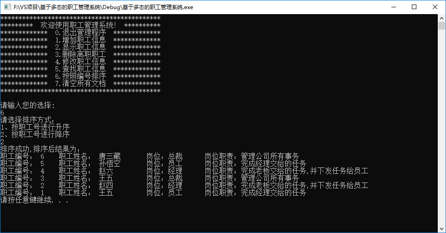Click menu line 2.显示职工信息

click(81, 47)
